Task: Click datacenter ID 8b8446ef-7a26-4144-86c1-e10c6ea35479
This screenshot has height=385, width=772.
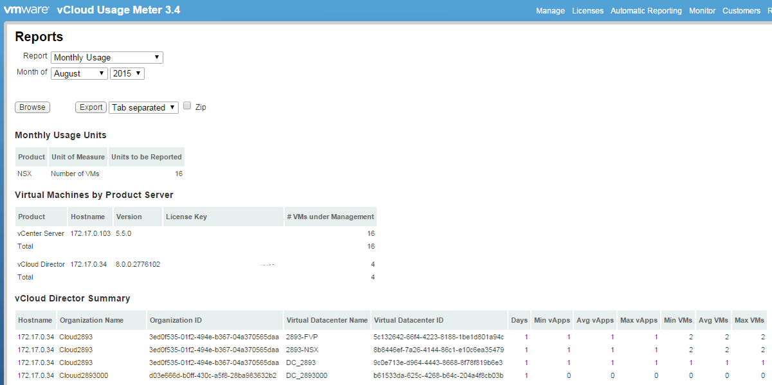Action: coord(439,350)
